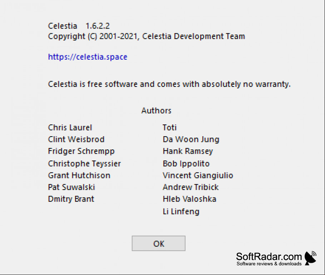Select author name Clint Weisbrod
The image size is (325, 275).
pyautogui.click(x=76, y=139)
